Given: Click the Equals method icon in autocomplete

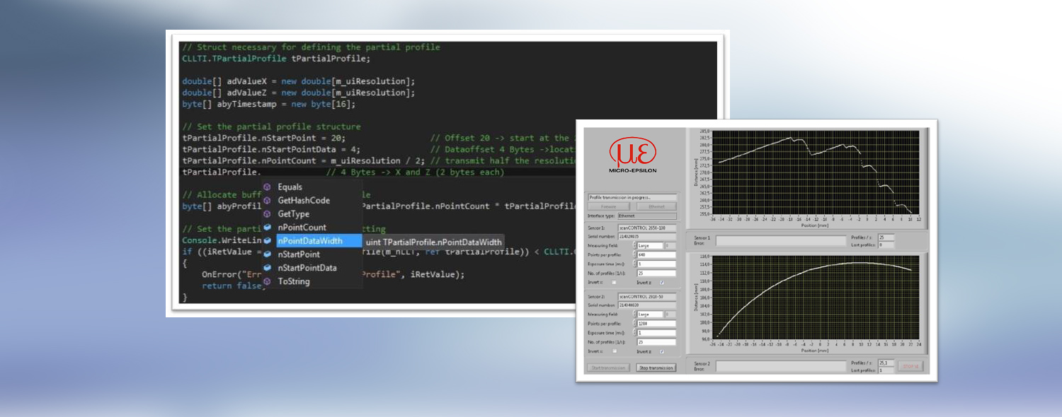Looking at the screenshot, I should pos(267,187).
